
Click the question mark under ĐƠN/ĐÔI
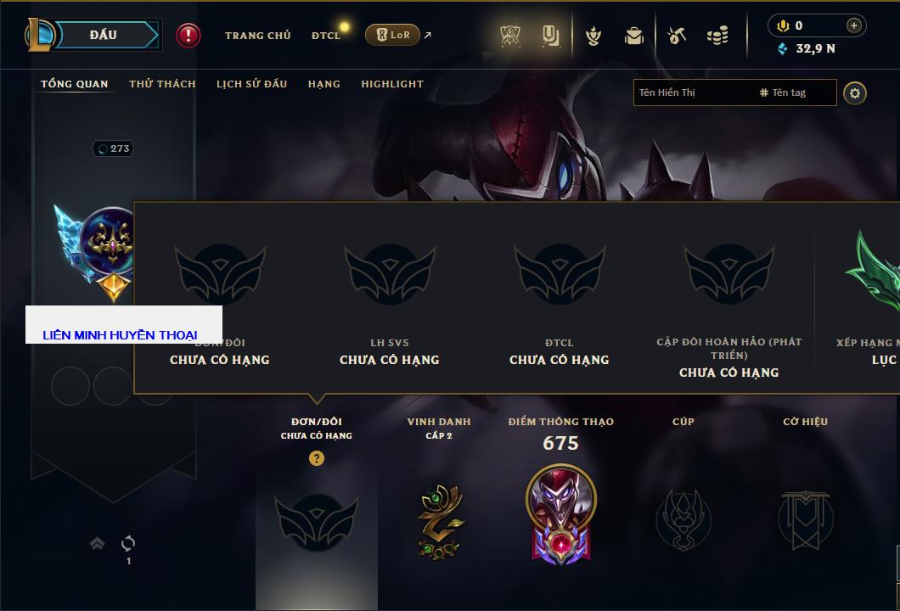click(x=317, y=457)
